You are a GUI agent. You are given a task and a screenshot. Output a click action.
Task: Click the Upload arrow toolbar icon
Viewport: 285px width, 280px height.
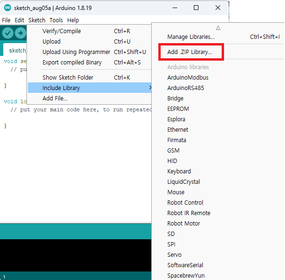pos(20,33)
